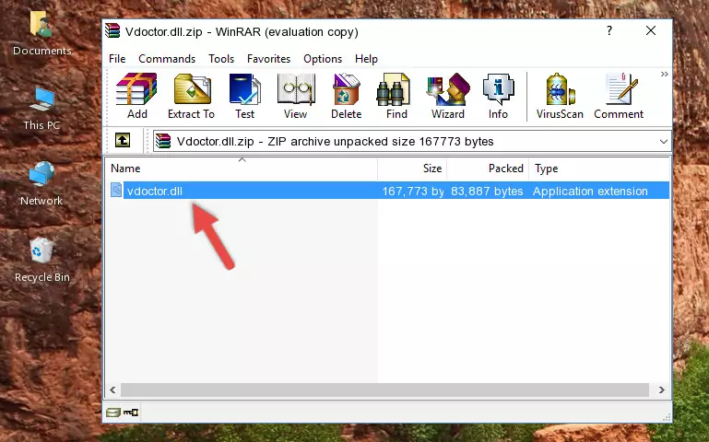Open the Tools menu
This screenshot has width=709, height=442.
221,59
